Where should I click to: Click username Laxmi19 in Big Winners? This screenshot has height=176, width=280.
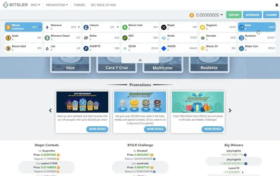tap(234, 168)
